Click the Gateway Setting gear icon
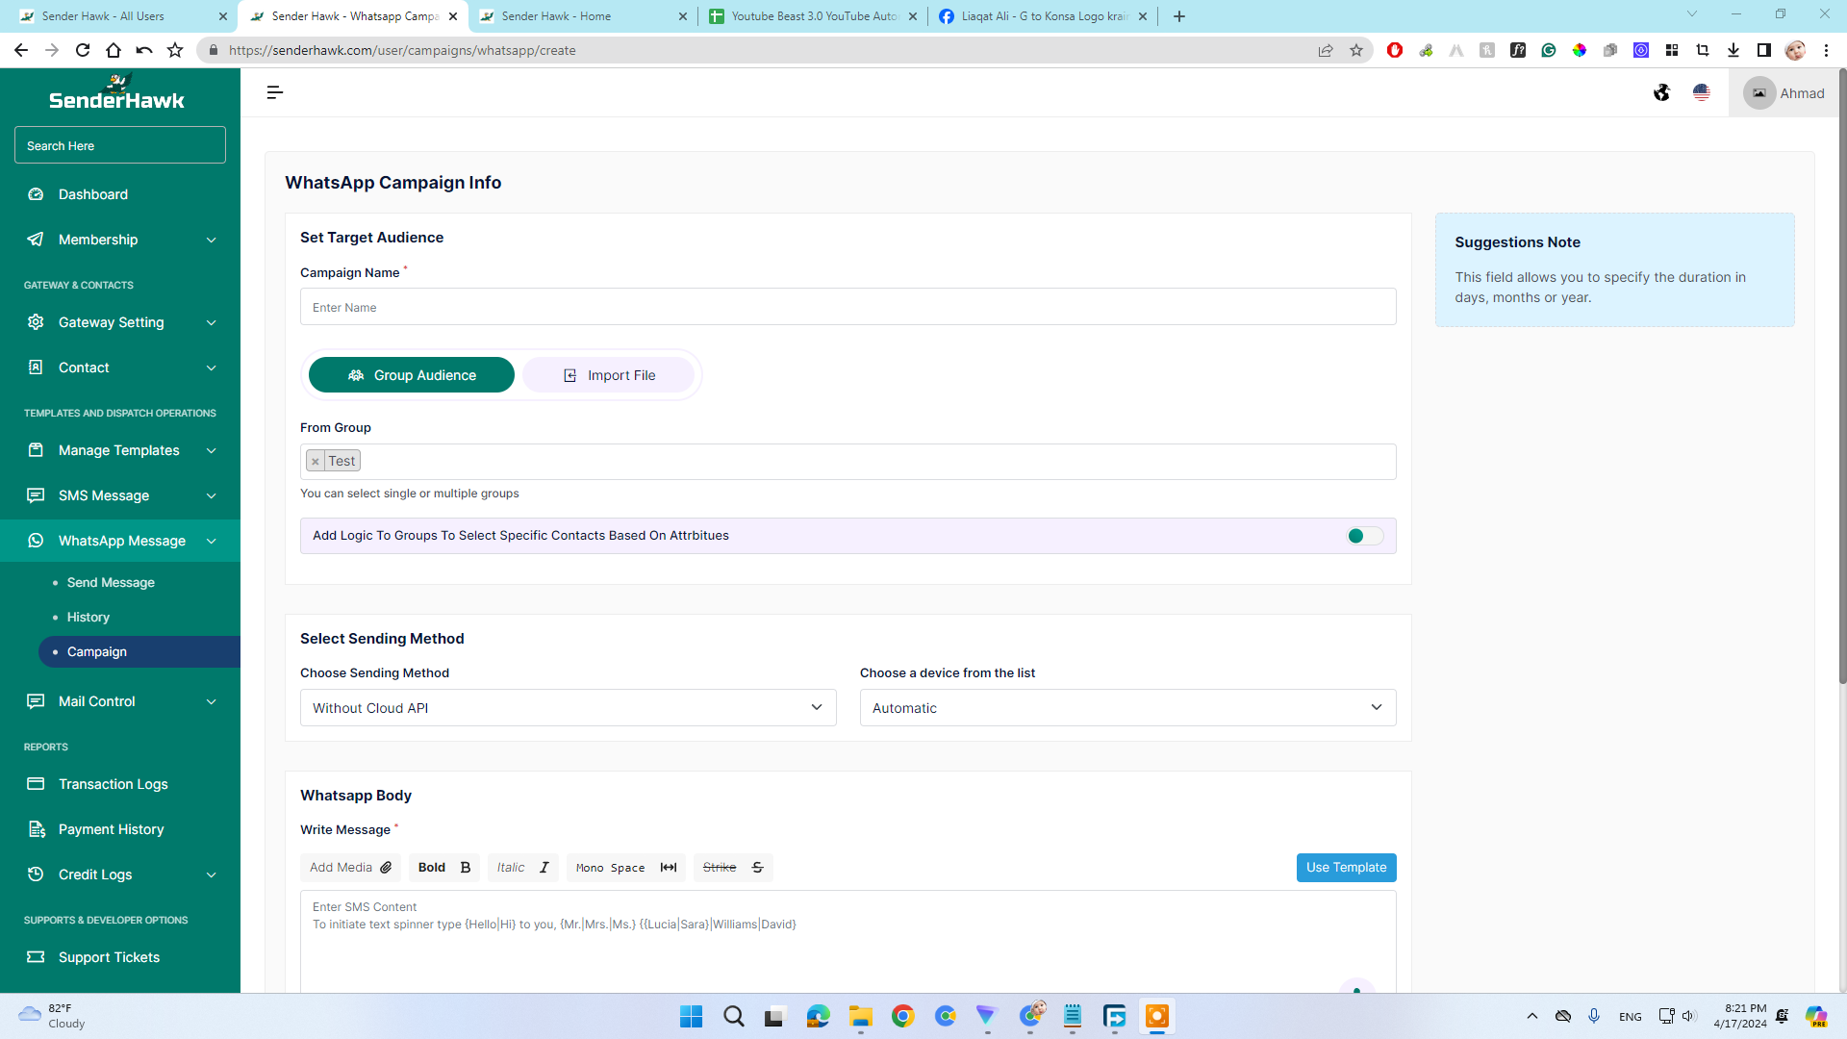1847x1039 pixels. pyautogui.click(x=36, y=322)
